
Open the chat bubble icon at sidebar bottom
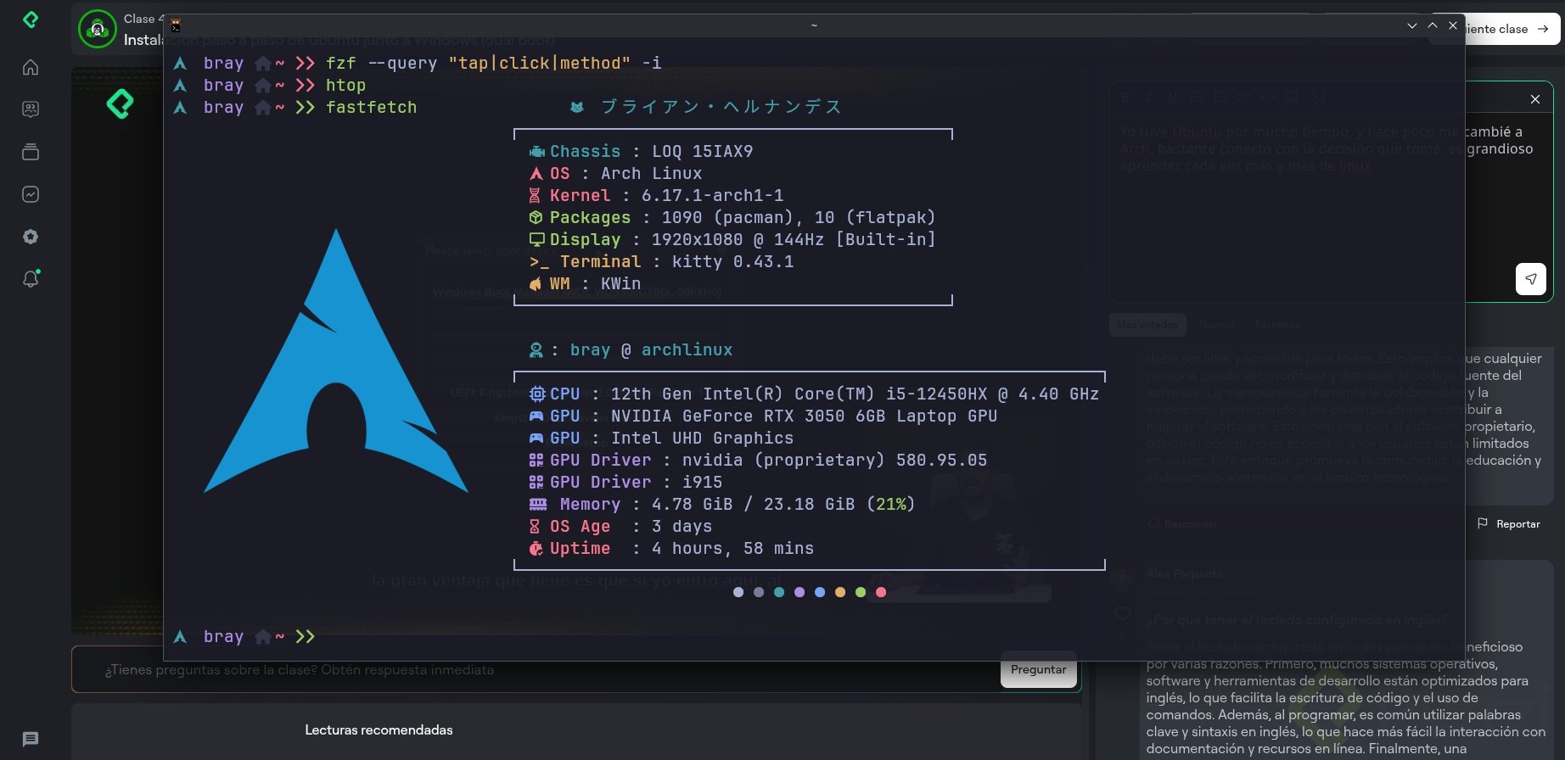[x=31, y=739]
